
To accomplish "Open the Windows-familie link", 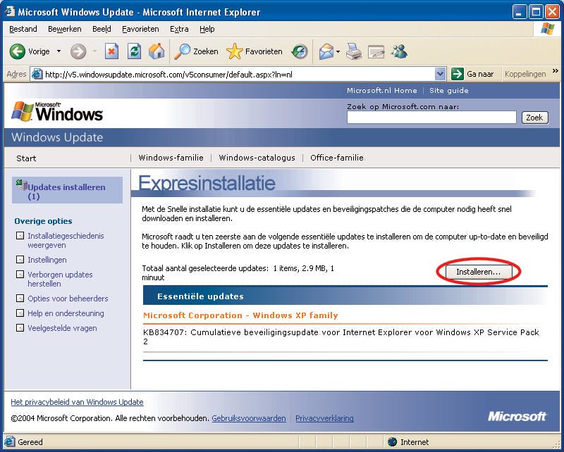I will pos(171,158).
